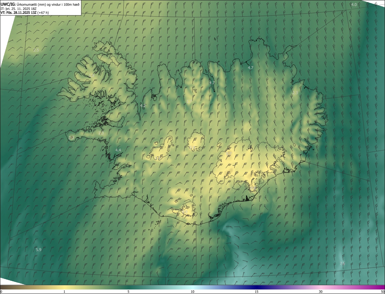Click the 7.6 value over the southeast ocean
This screenshot has height=294, width=385.
click(x=342, y=264)
